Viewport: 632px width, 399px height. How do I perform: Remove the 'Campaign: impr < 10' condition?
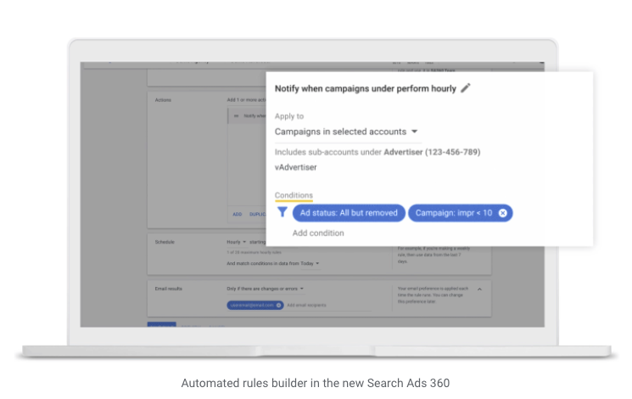502,213
